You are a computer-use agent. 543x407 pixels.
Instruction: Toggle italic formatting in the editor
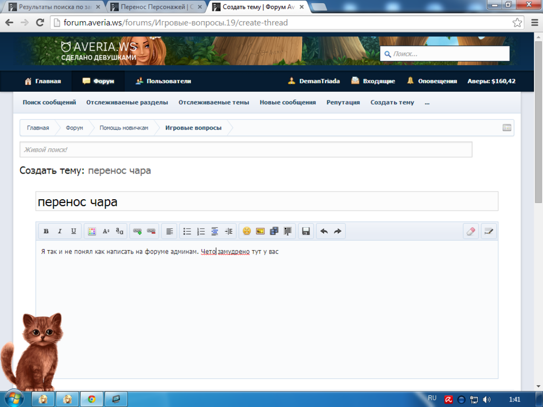(60, 231)
